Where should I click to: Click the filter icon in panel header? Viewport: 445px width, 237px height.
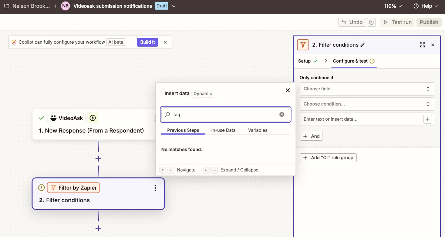coord(303,45)
